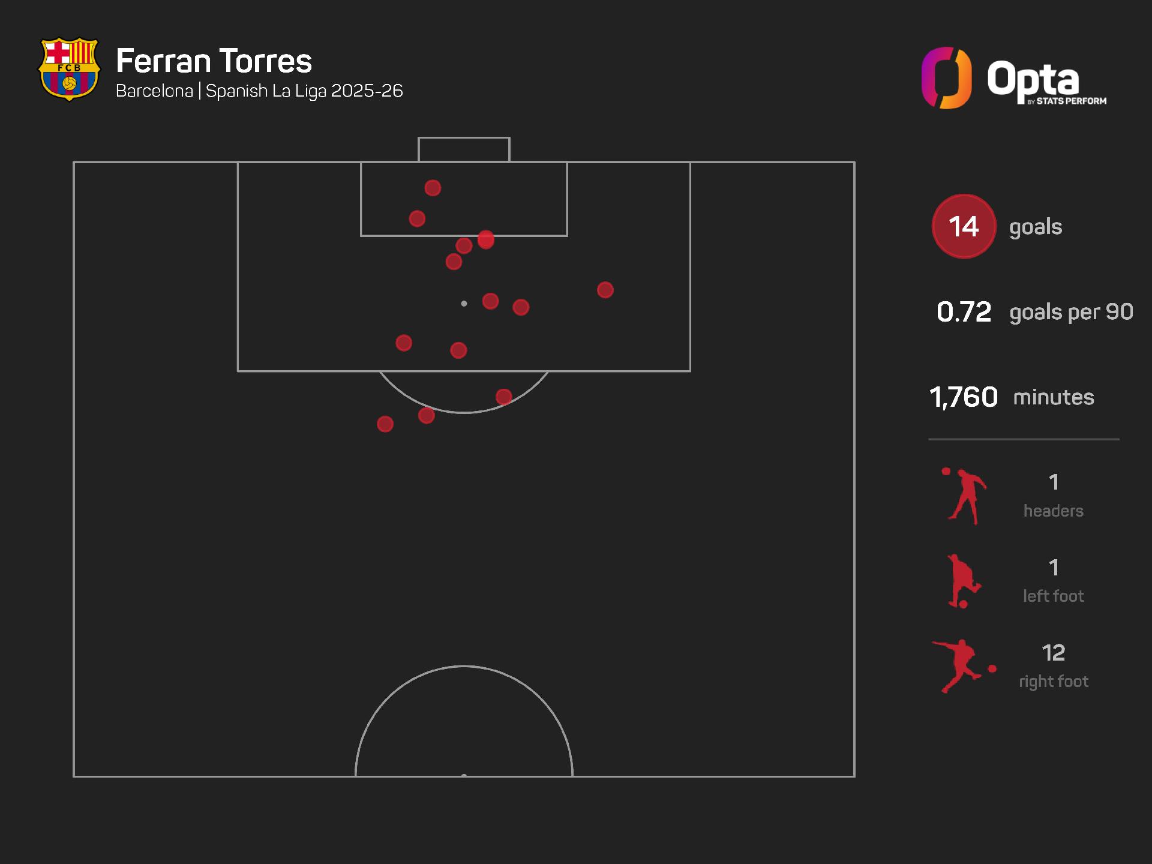Image resolution: width=1152 pixels, height=864 pixels.
Task: Click the 1,760 minutes statistic
Action: (964, 397)
